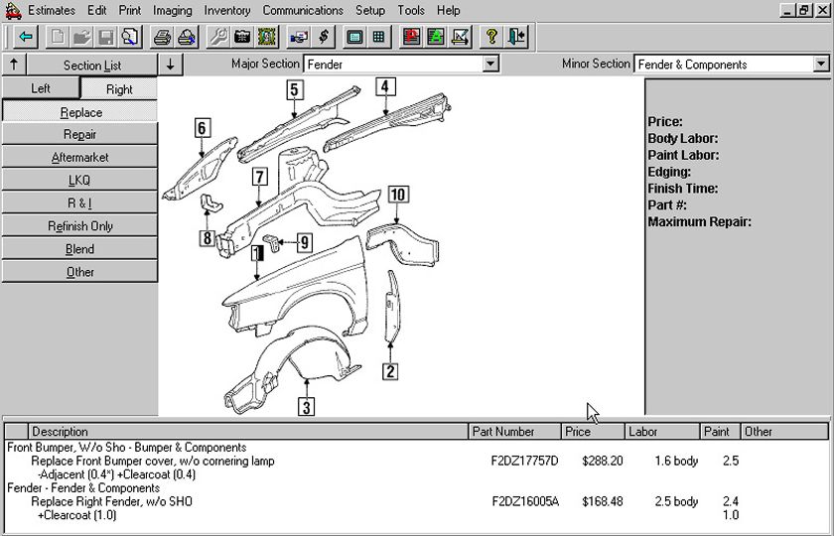Click the up arrow beside Section List
Viewport: 834px width, 536px height.
[14, 65]
